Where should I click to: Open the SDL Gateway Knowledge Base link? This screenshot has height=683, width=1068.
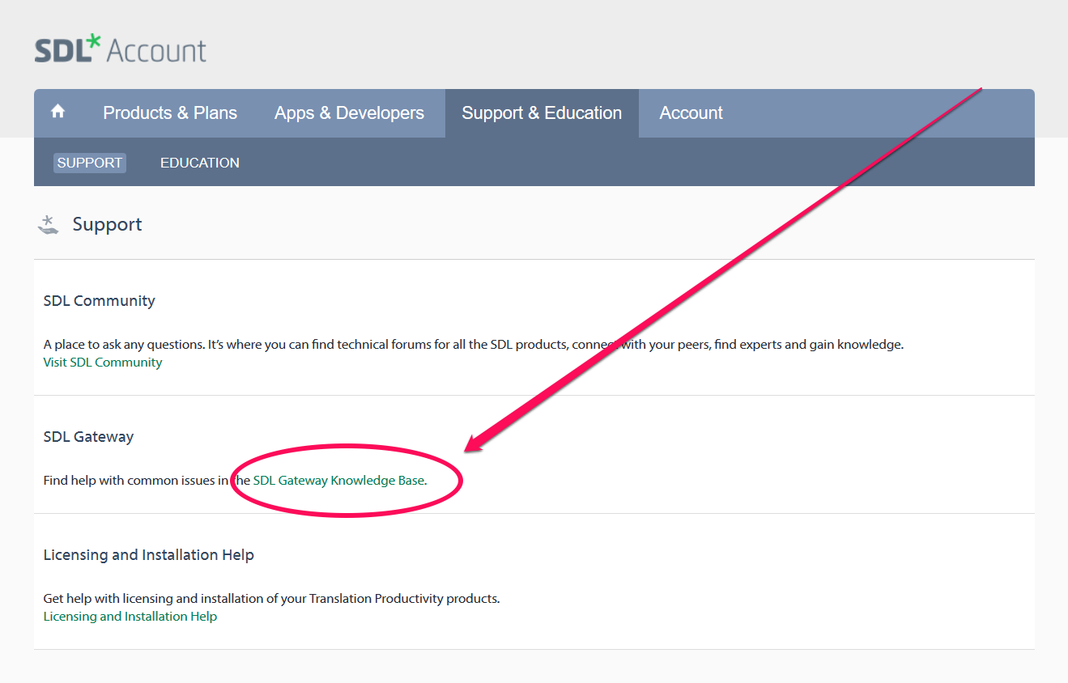click(x=338, y=481)
